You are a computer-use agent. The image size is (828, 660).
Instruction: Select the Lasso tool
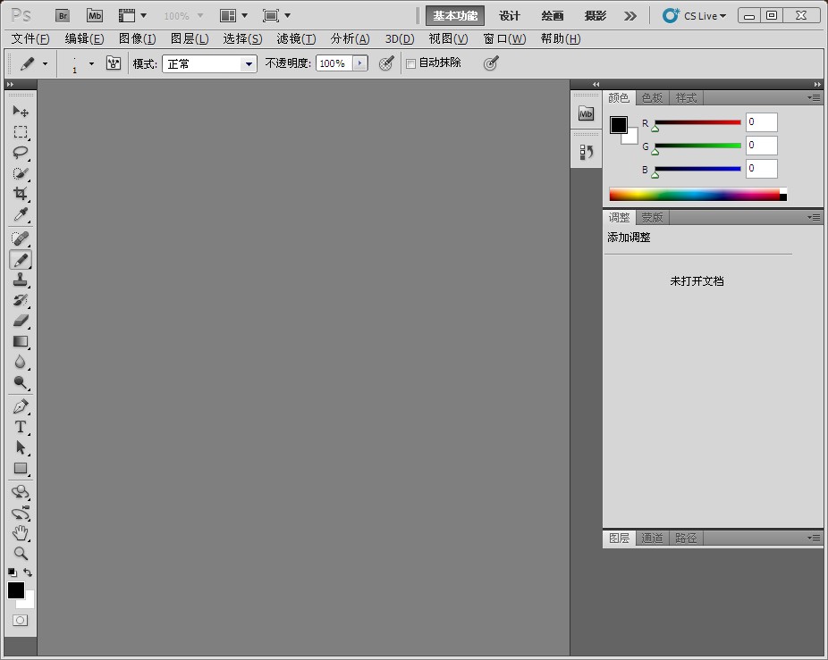coord(21,153)
